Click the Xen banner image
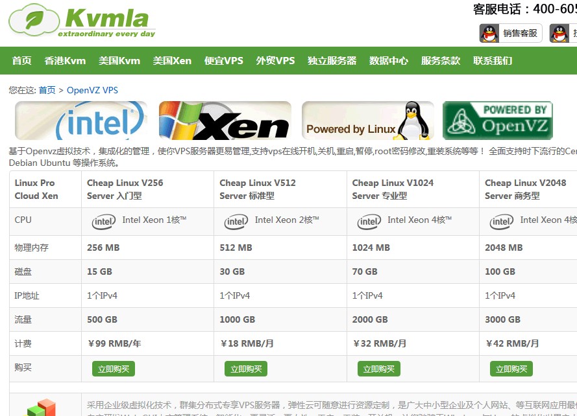The image size is (577, 416). tap(225, 121)
